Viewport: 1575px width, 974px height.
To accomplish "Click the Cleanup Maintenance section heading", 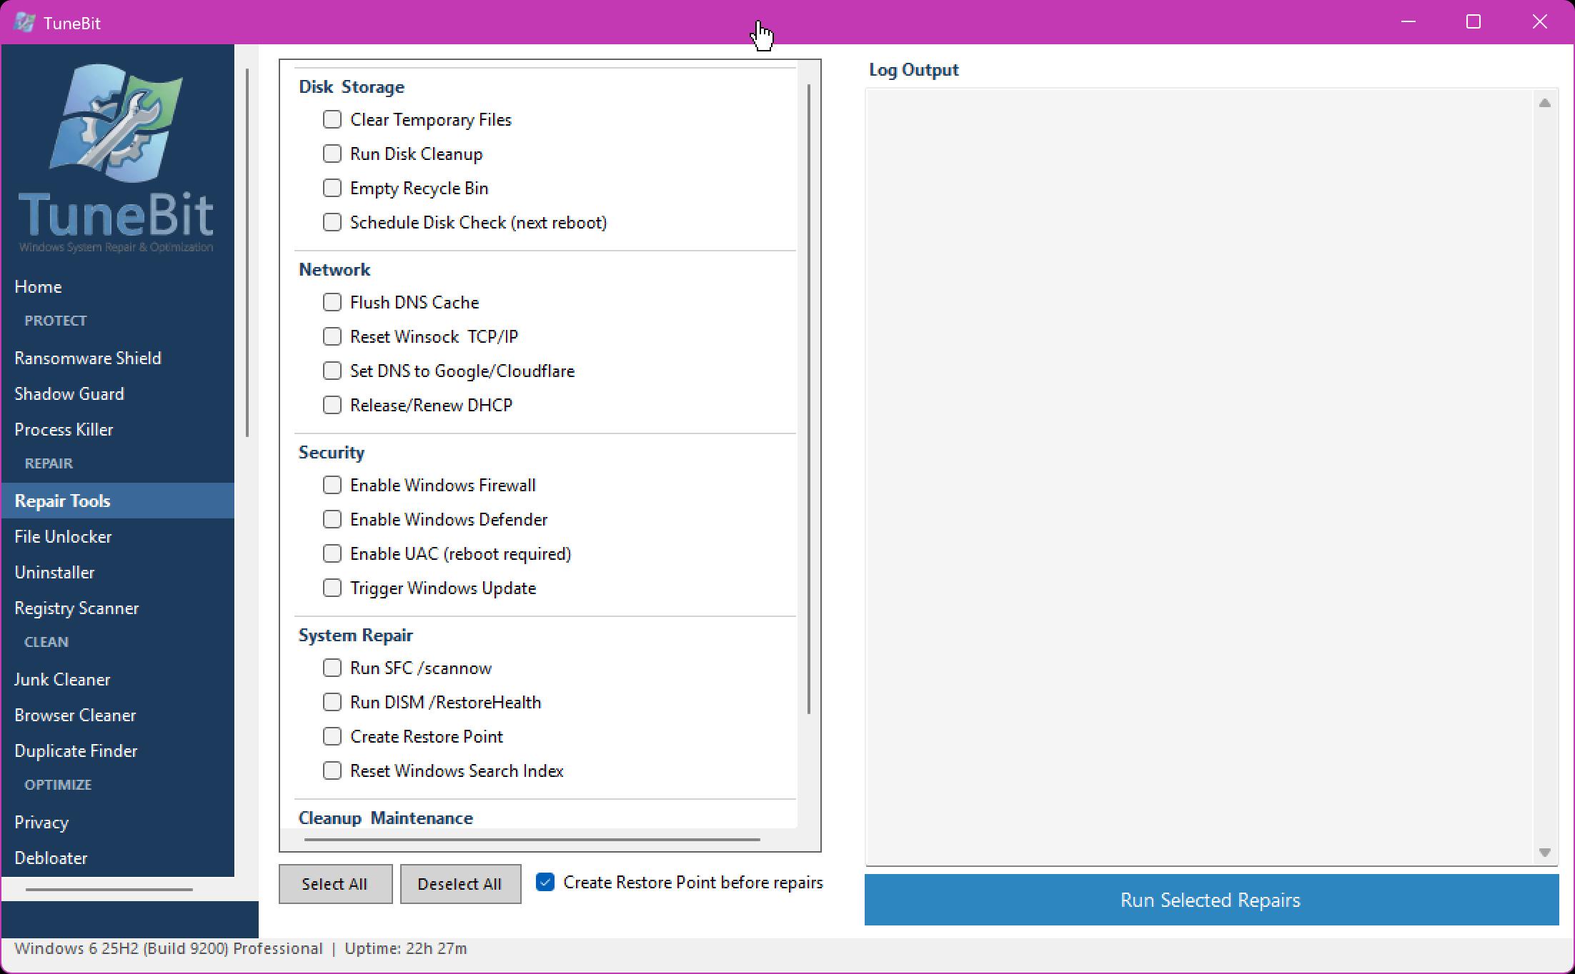I will [x=386, y=818].
